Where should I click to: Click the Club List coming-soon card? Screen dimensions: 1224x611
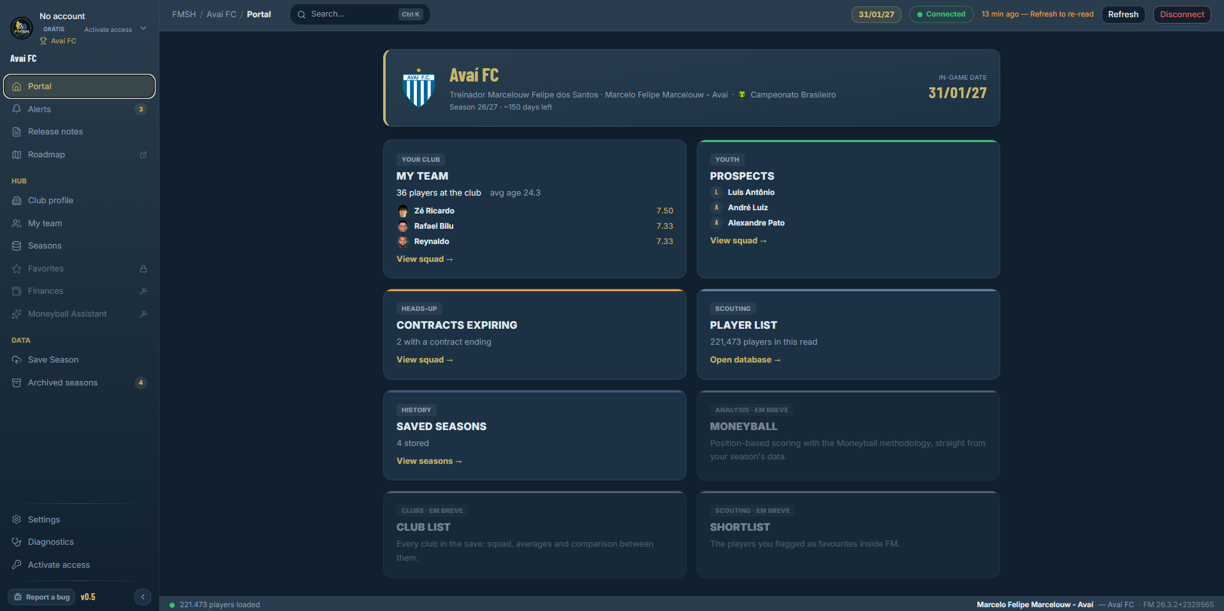pos(534,535)
